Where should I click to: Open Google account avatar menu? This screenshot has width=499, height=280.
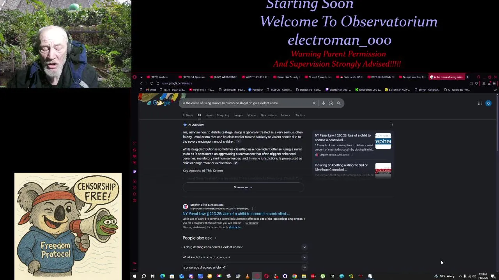click(488, 103)
